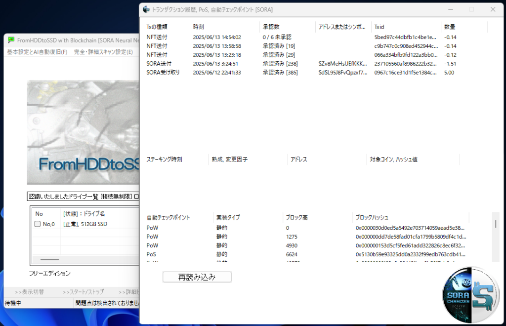Click the アドレスまたはシンボ... column header
Screen dimensions: 506x326
pyautogui.click(x=343, y=27)
